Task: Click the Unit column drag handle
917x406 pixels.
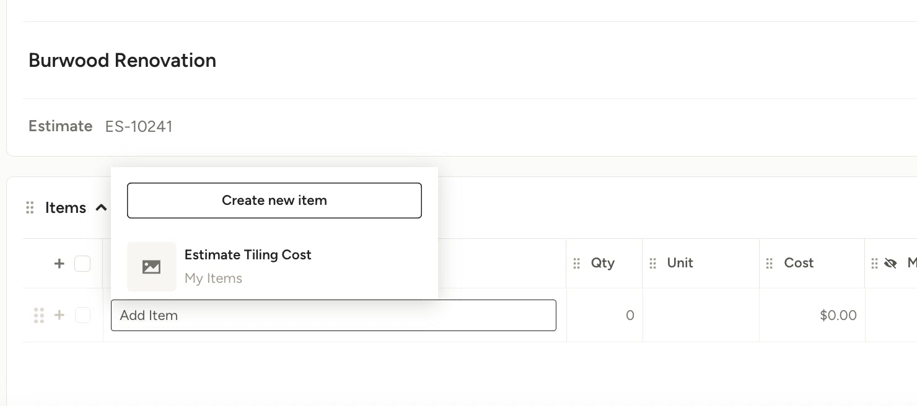Action: [x=653, y=264]
